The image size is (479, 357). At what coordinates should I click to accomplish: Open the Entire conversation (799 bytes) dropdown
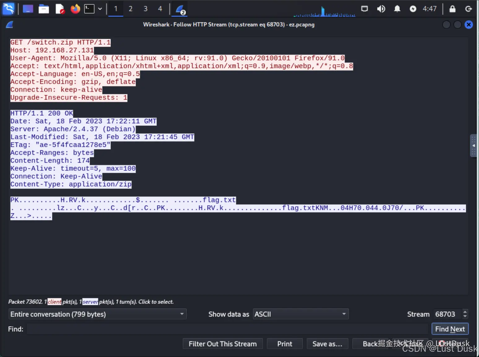click(98, 314)
